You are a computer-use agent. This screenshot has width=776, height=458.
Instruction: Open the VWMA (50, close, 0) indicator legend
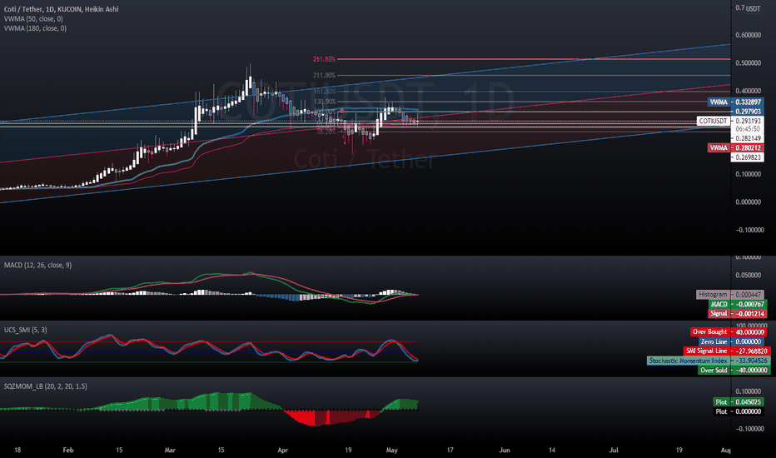pyautogui.click(x=33, y=19)
